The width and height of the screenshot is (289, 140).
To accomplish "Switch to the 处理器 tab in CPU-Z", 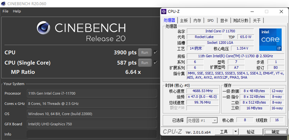I will (169, 21).
